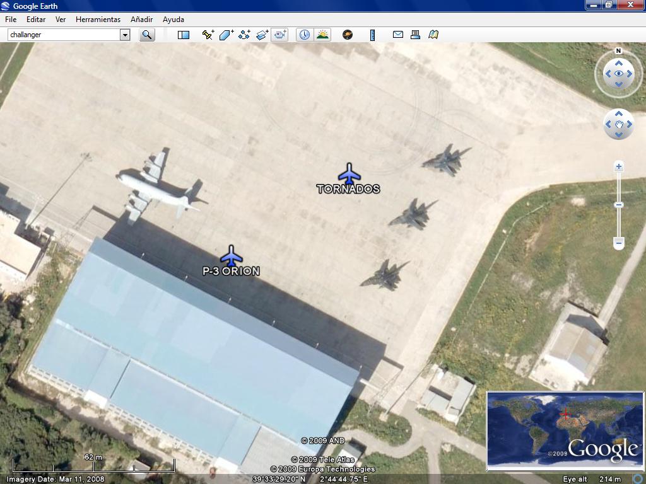Image resolution: width=646 pixels, height=484 pixels.
Task: Toggle sunlight across the landscape
Action: [x=322, y=35]
